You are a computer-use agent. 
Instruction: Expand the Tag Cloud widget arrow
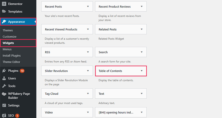(x=88, y=94)
